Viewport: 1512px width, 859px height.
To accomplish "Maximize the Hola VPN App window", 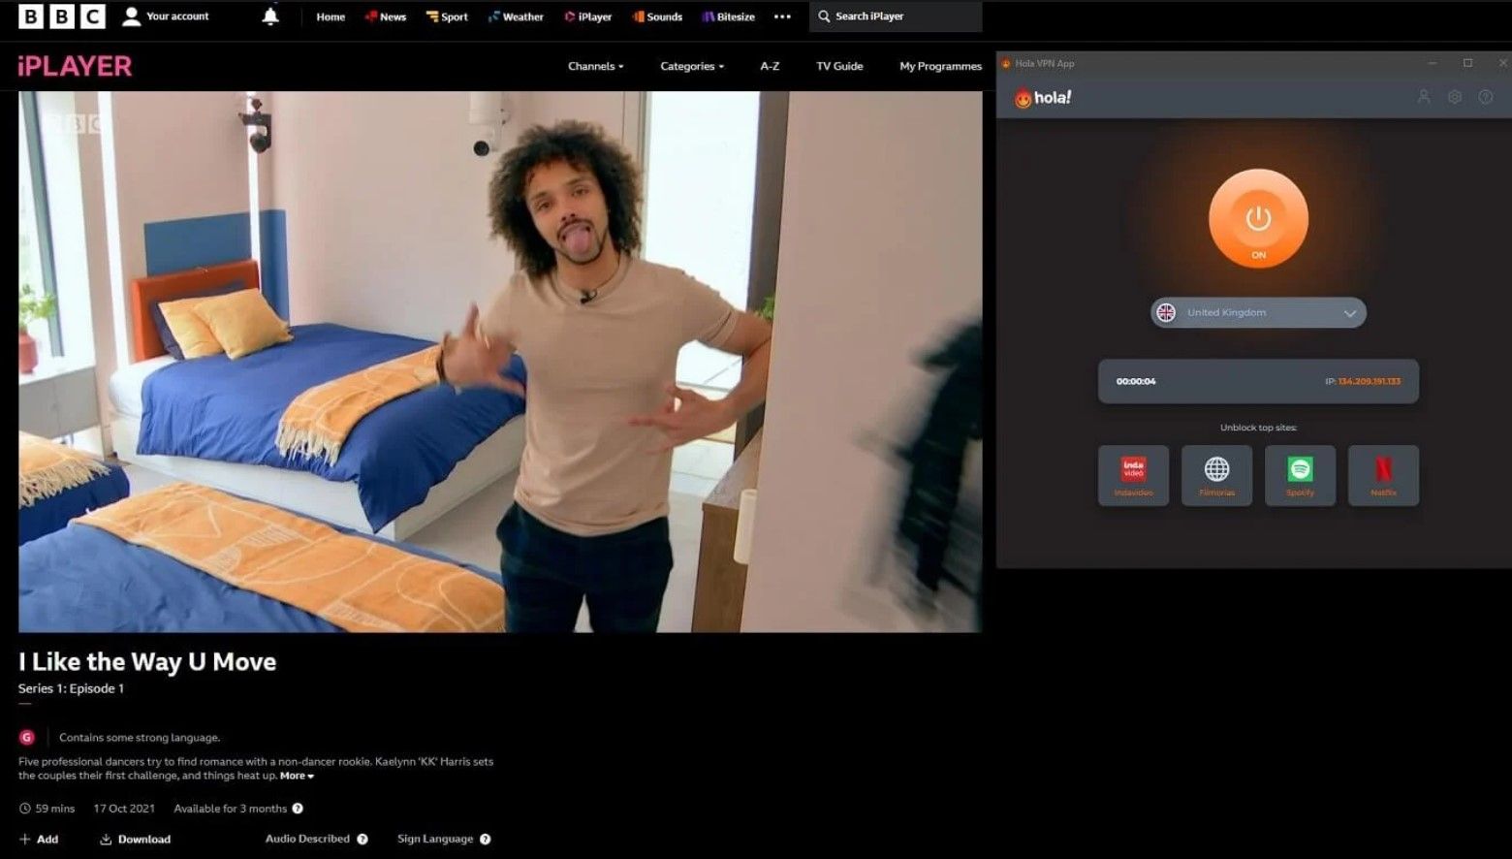I will coord(1467,63).
